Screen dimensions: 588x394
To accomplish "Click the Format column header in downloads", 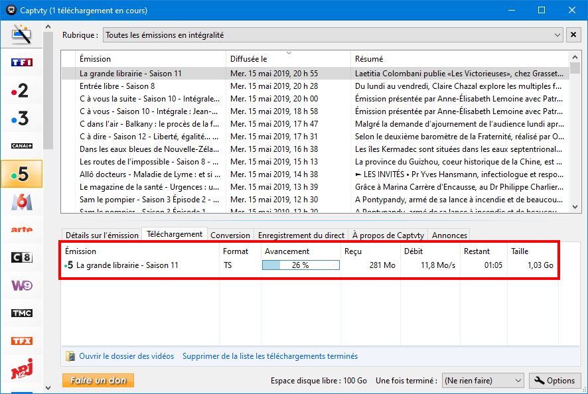I will coord(240,251).
